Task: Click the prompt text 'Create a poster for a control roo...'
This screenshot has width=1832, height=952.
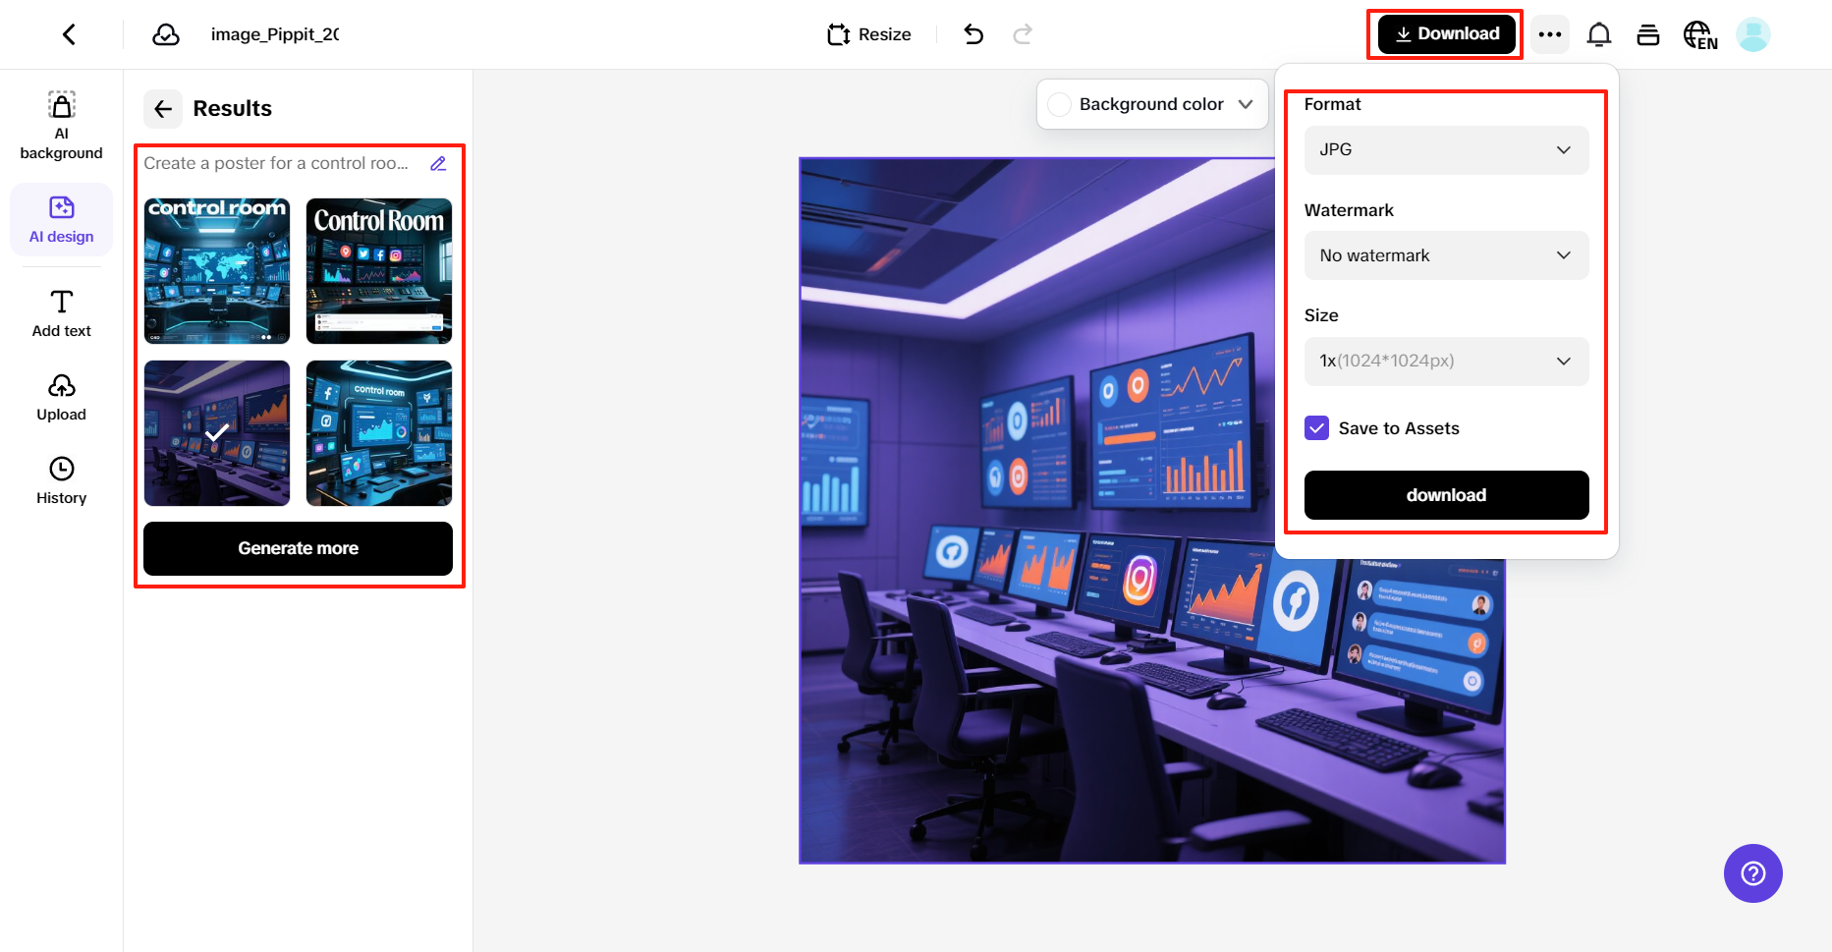Action: click(x=276, y=163)
